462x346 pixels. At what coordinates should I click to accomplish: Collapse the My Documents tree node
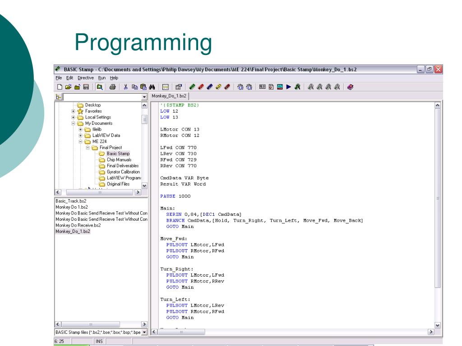pyautogui.click(x=73, y=123)
